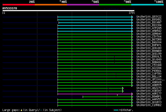Click the short green alignment bar for B8ABP1

pos(107,97)
